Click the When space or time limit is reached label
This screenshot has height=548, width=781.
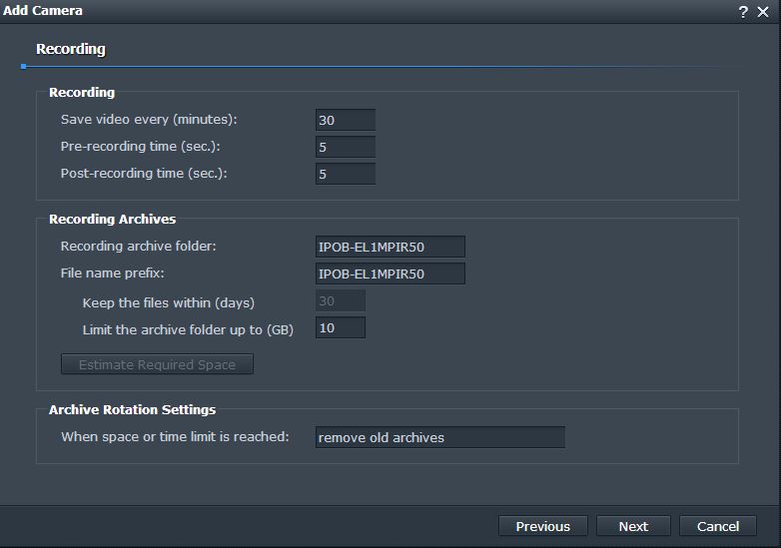175,436
